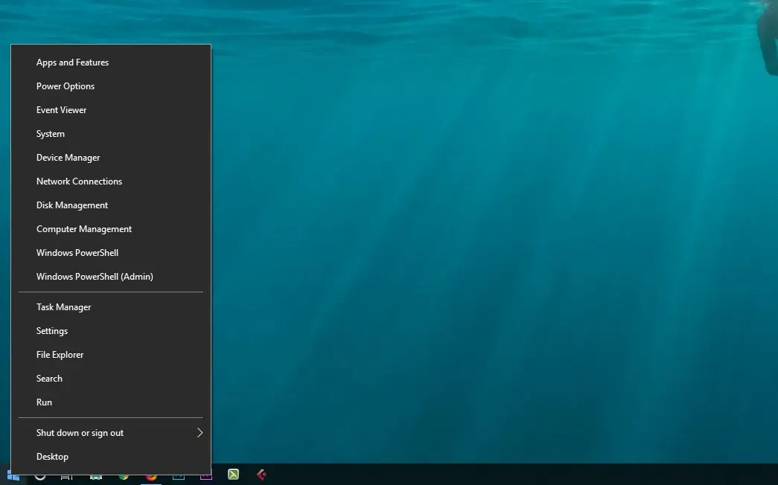Viewport: 778px width, 485px height.
Task: Select Network Connections
Action: point(79,181)
